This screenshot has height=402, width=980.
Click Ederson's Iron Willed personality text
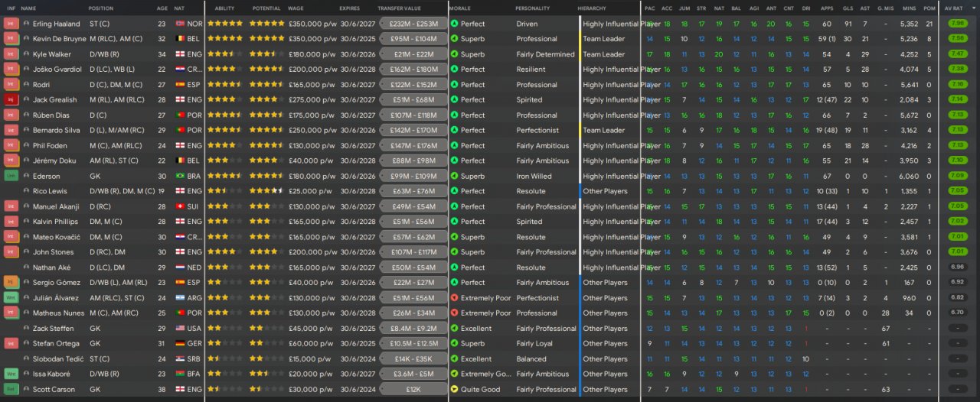point(534,176)
